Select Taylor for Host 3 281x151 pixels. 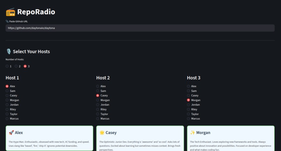click(193, 114)
